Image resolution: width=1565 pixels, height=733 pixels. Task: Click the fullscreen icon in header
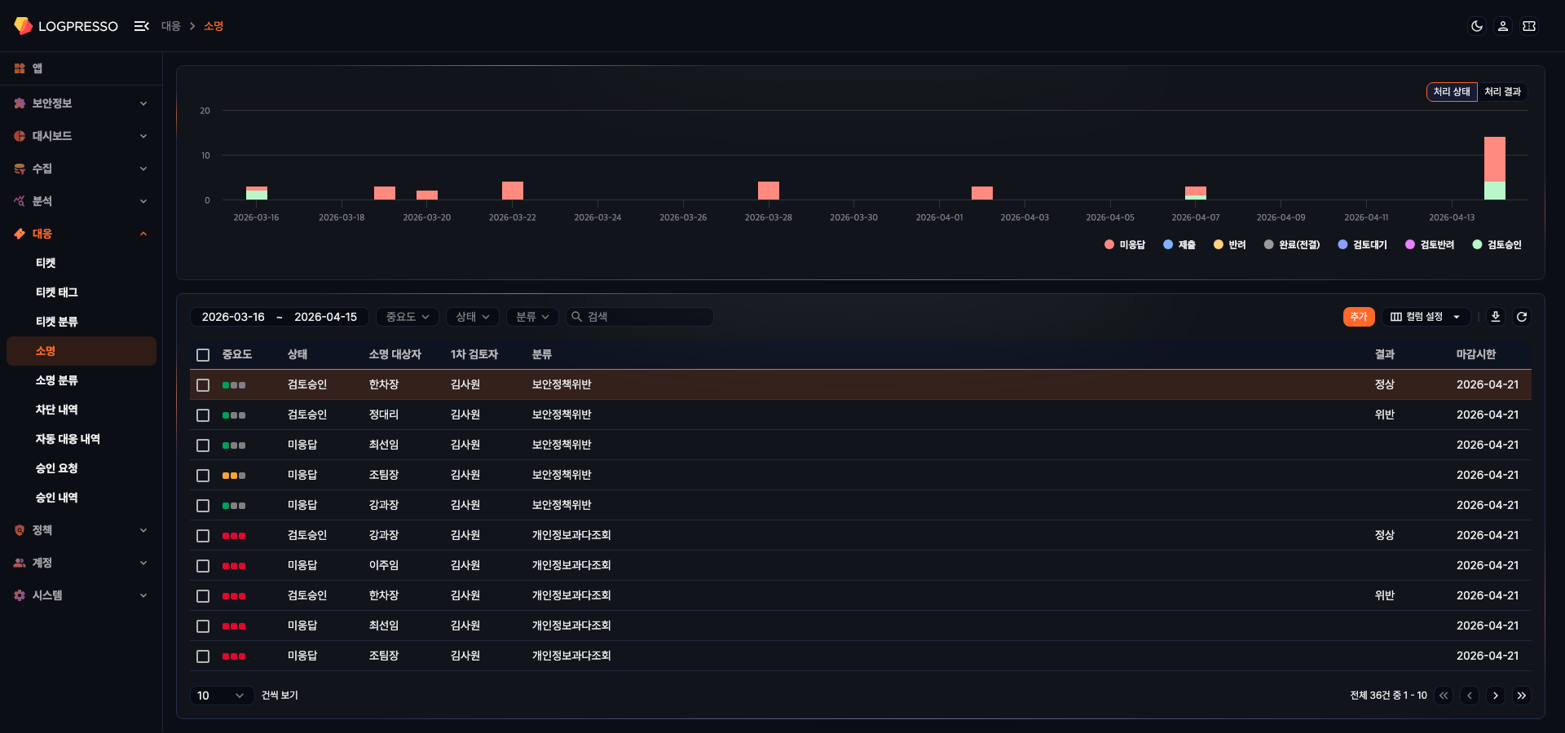(x=1529, y=26)
